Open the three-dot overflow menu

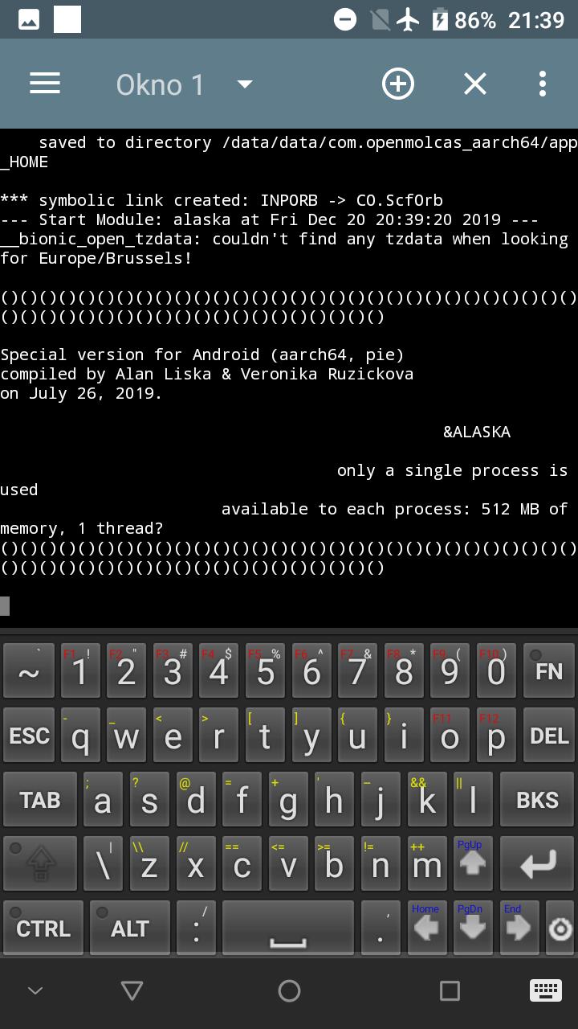click(543, 84)
